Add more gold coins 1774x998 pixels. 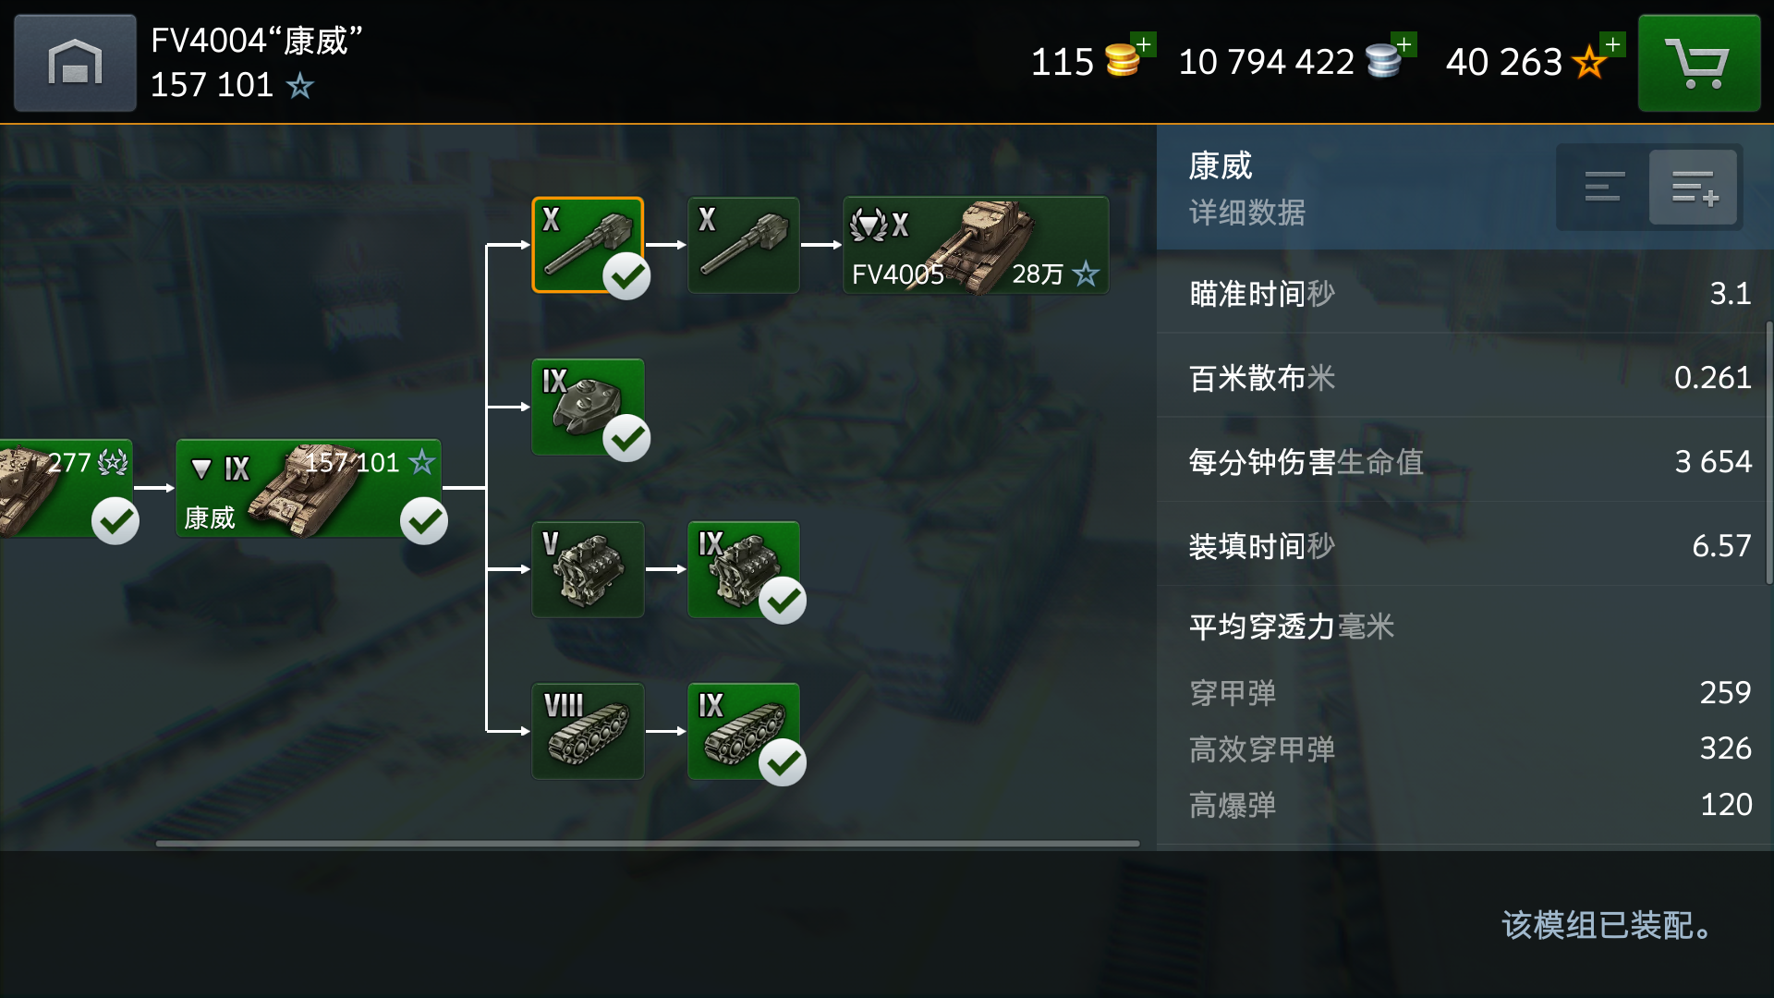point(1144,43)
